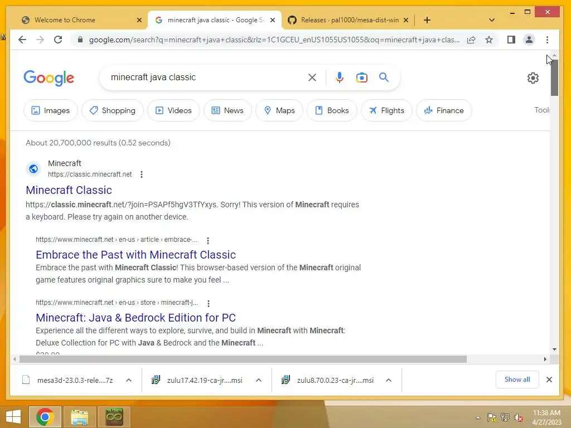The height and width of the screenshot is (428, 571).
Task: Filter results by Flights
Action: (x=386, y=110)
